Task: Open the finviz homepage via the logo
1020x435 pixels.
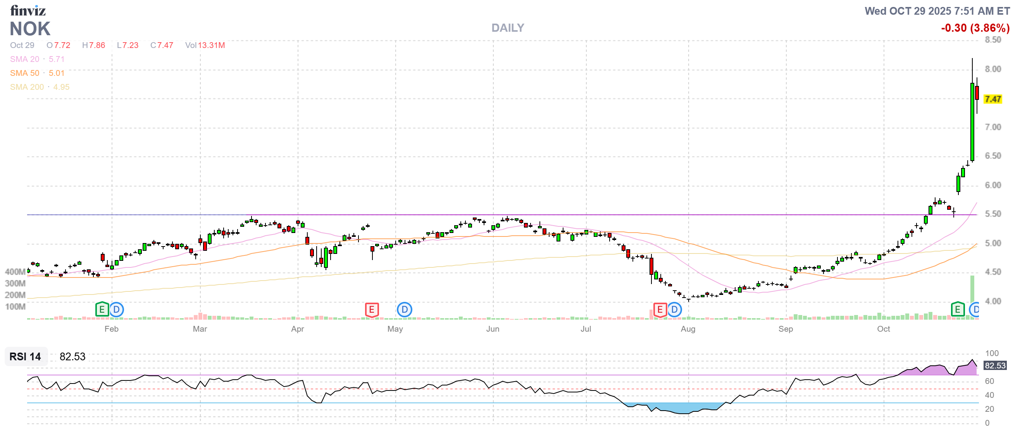Action: (28, 11)
